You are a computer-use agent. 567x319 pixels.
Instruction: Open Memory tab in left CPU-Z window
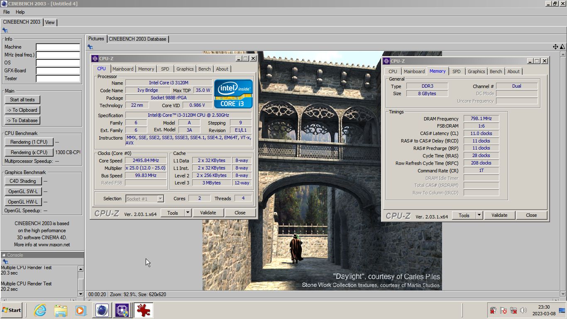(x=146, y=69)
